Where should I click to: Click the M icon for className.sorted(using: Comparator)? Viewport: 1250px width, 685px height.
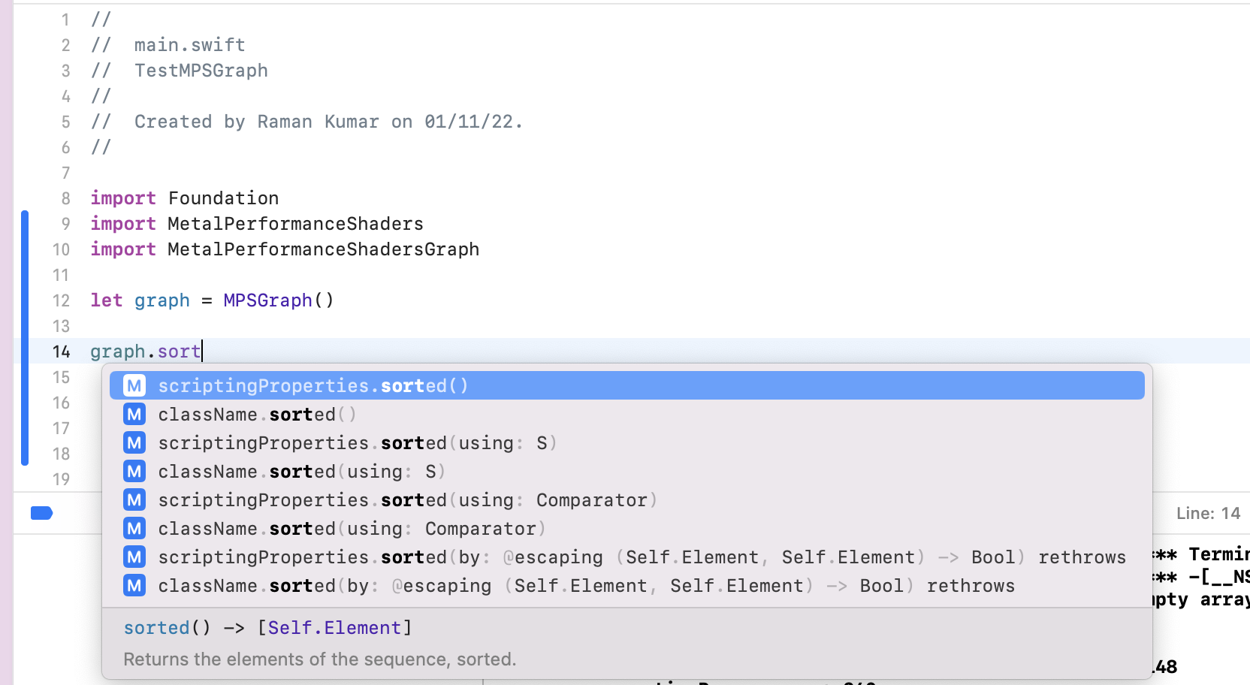click(134, 529)
